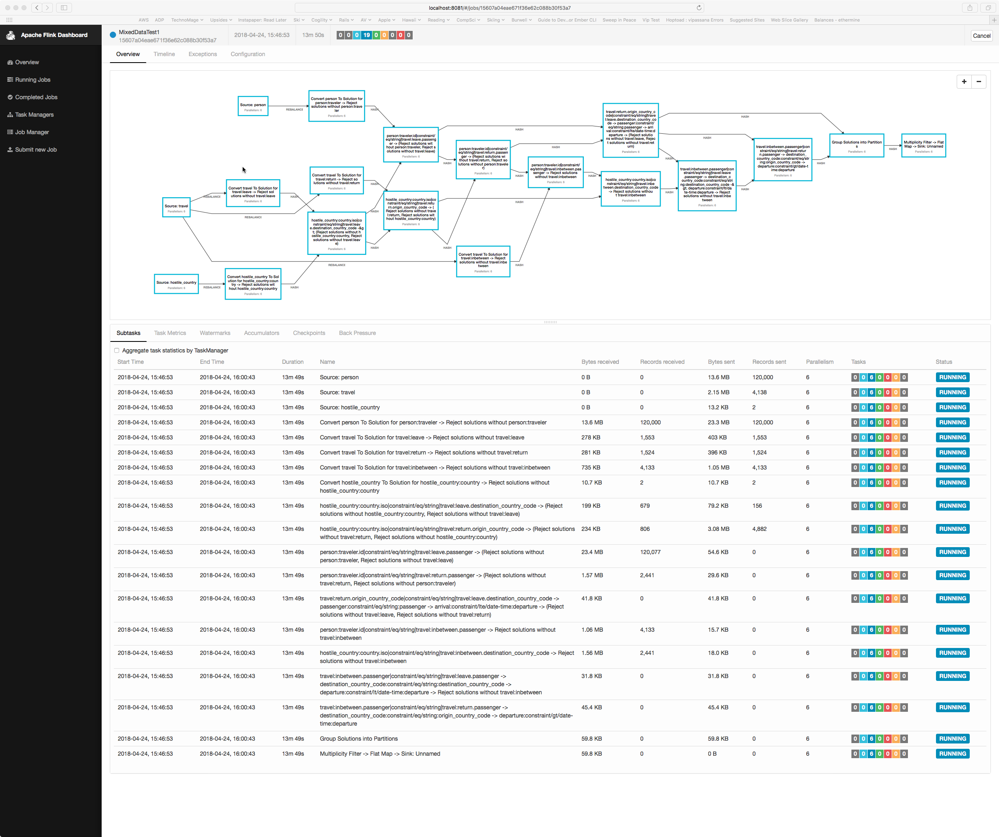Open the Hawaii bookmarks dropdown
The width and height of the screenshot is (999, 837).
(411, 20)
